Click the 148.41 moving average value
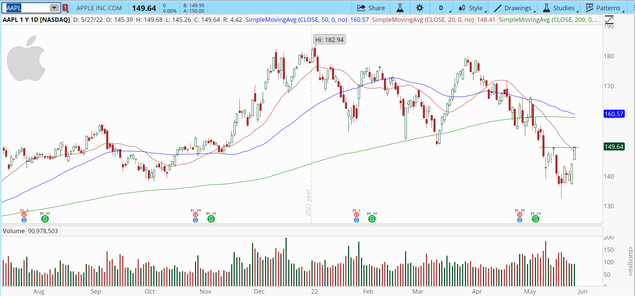 click(x=486, y=20)
